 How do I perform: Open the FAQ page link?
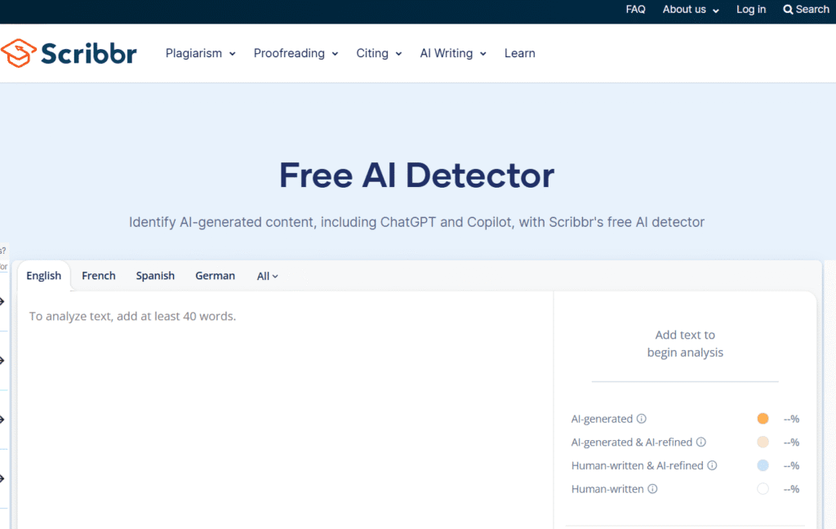[635, 9]
